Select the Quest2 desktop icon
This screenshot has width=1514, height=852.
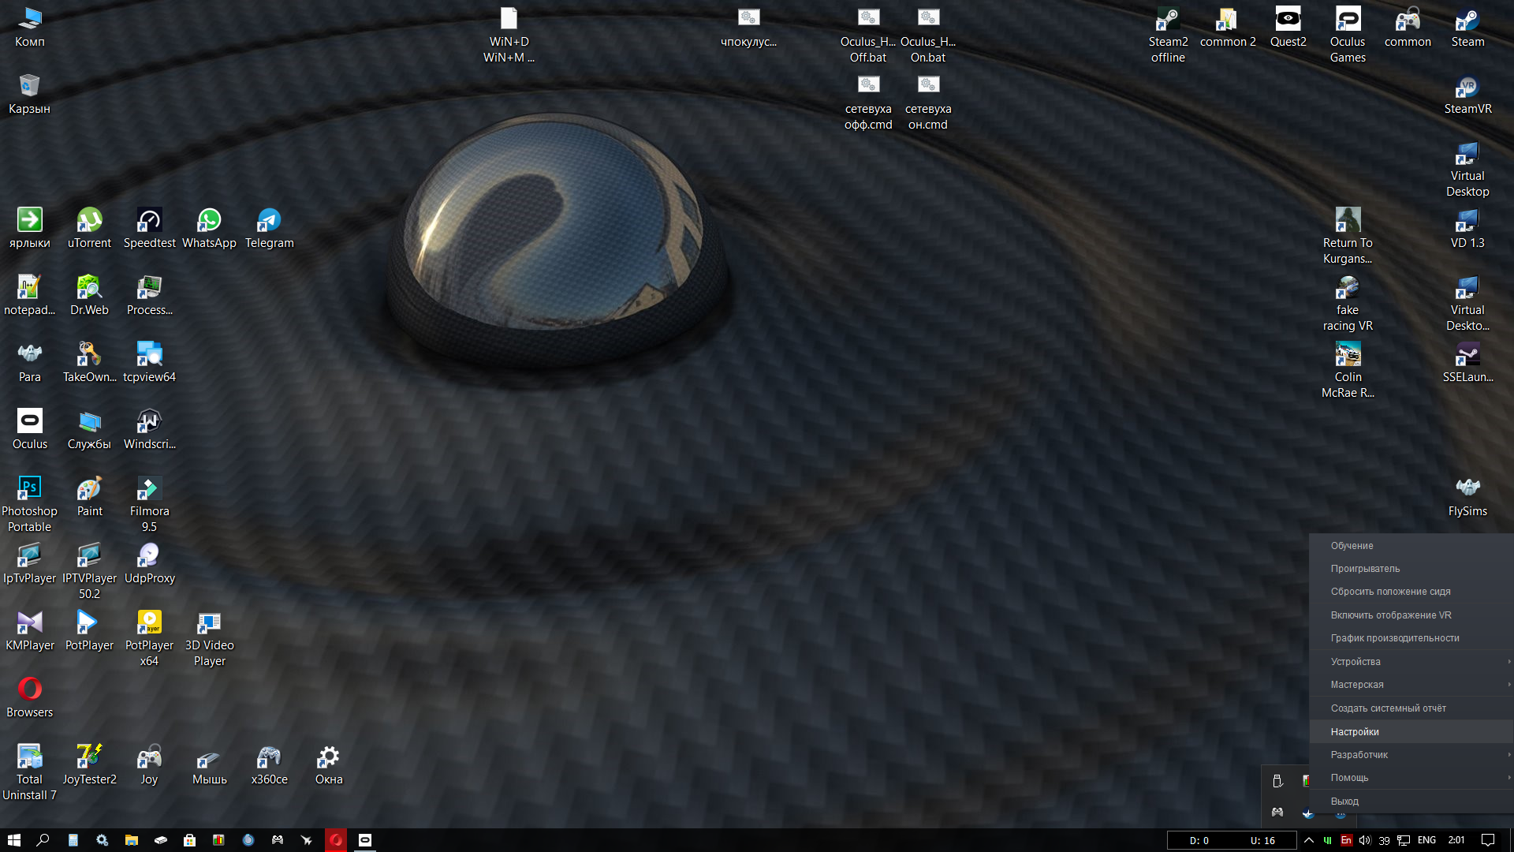click(x=1288, y=27)
